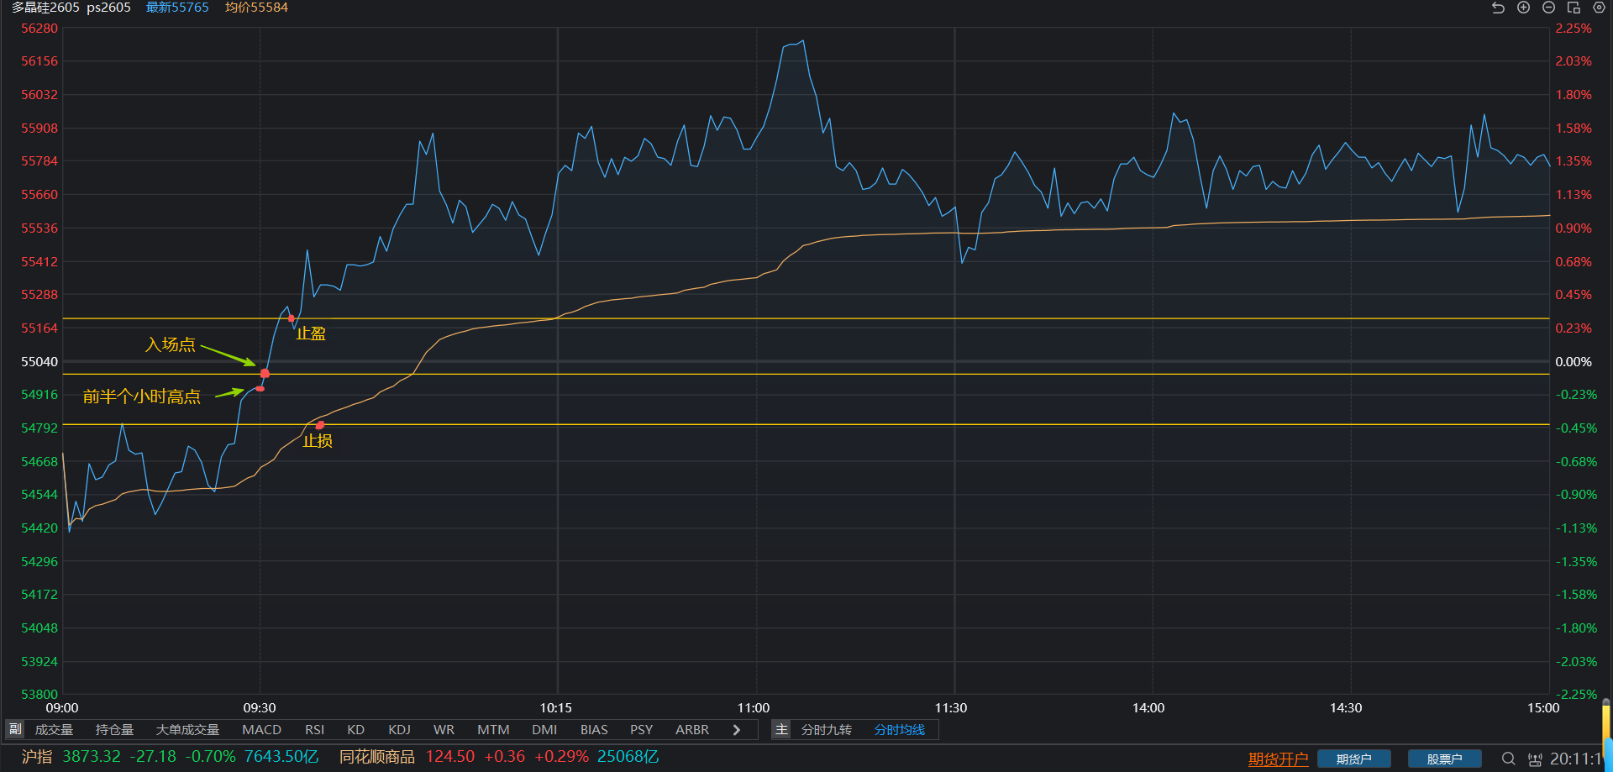Click the 主 main-chart indicator icon
The image size is (1613, 772).
tap(781, 729)
